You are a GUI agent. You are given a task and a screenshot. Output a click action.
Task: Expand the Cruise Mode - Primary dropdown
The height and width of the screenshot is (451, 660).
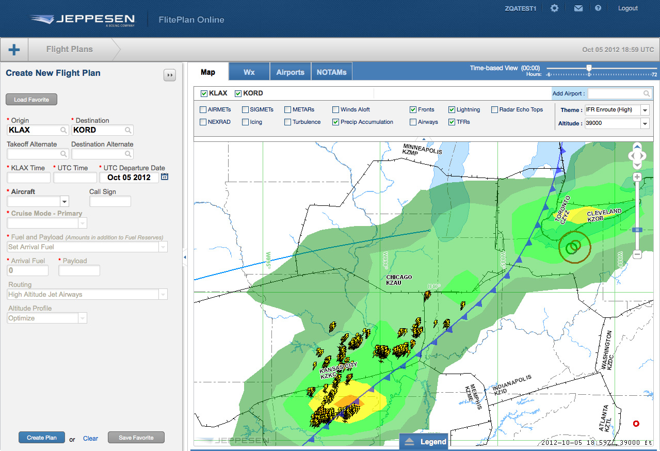tap(82, 223)
